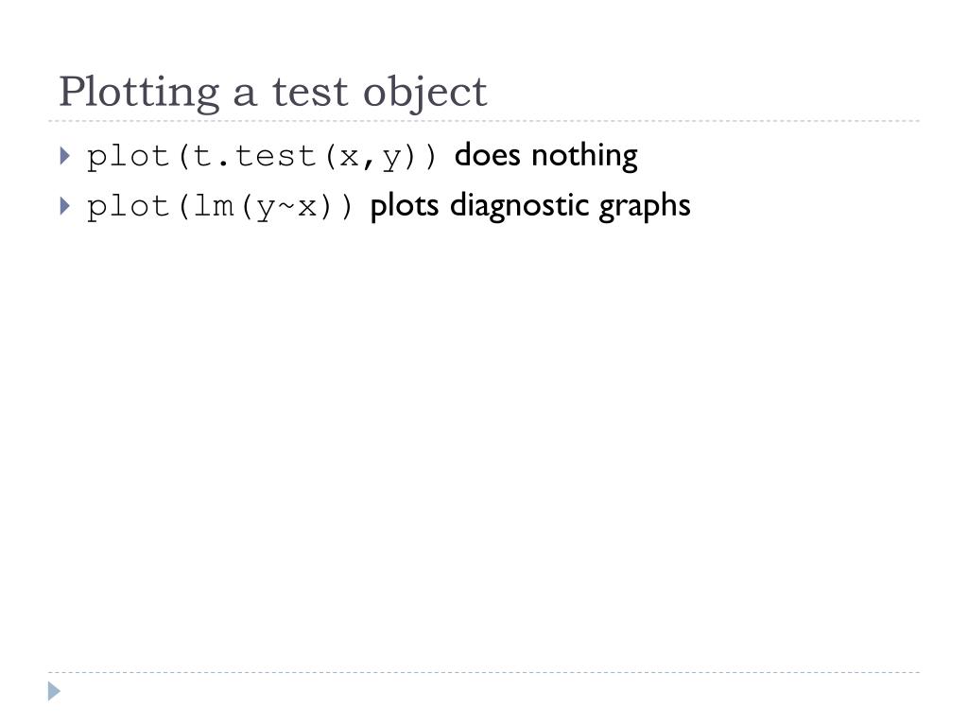Click the word "does" in the first bullet
This screenshot has width=968, height=726.
[487, 155]
